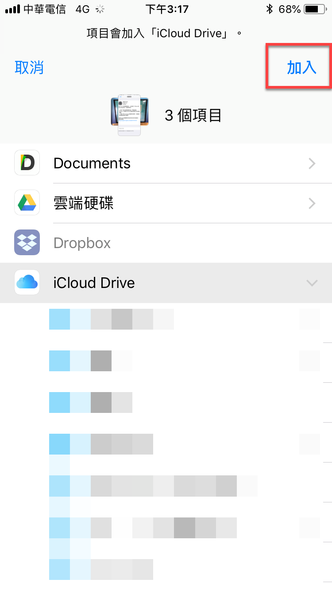Tap the Bluetooth status icon

269,9
